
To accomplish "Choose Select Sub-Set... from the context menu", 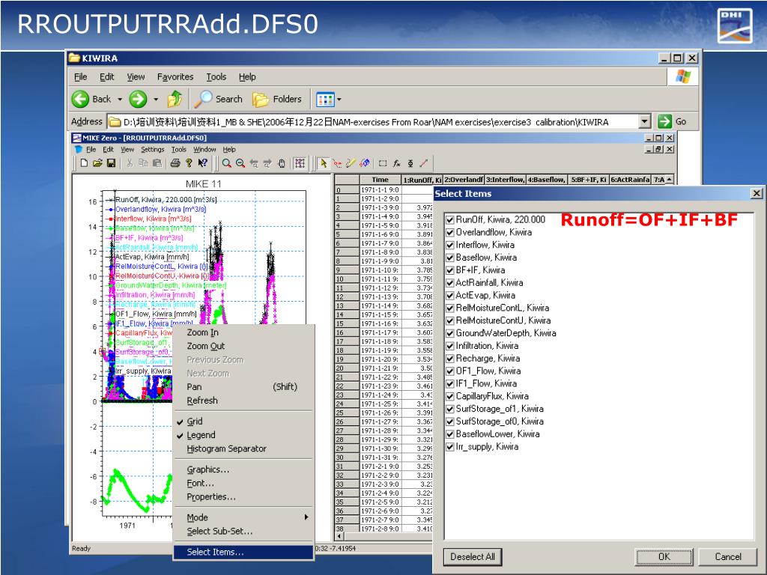I will pos(243,531).
